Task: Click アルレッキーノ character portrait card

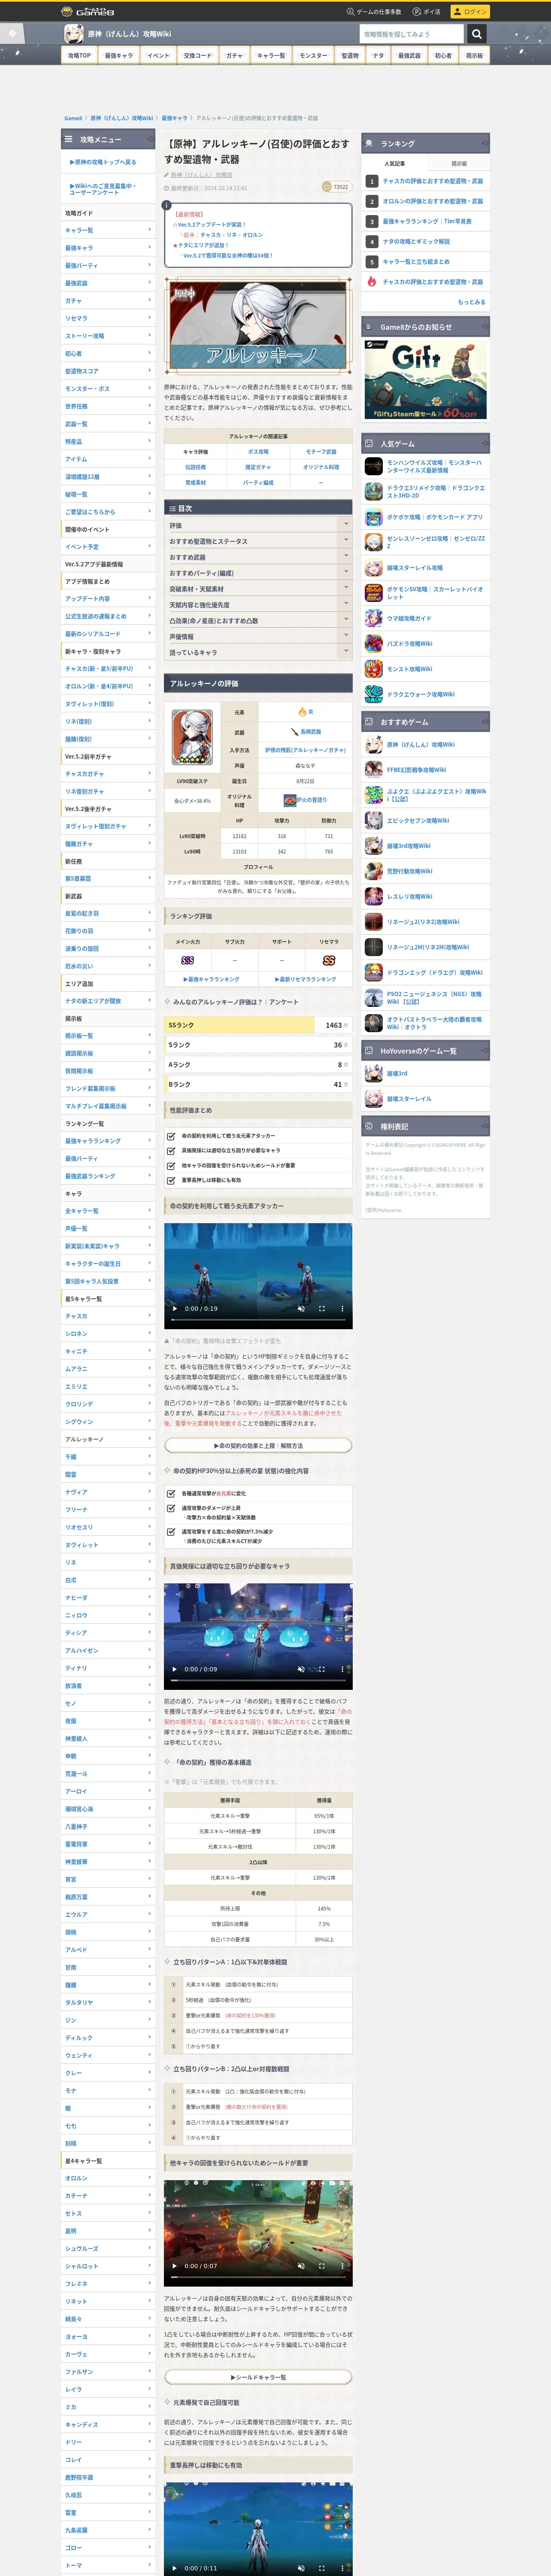Action: tap(192, 737)
